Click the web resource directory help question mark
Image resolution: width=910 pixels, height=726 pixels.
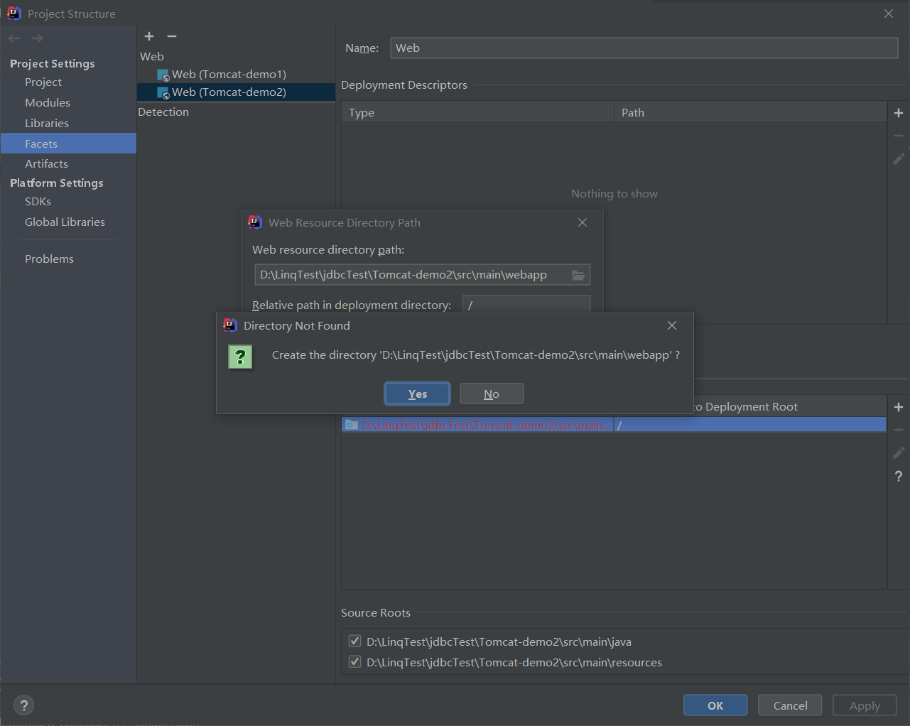click(899, 476)
